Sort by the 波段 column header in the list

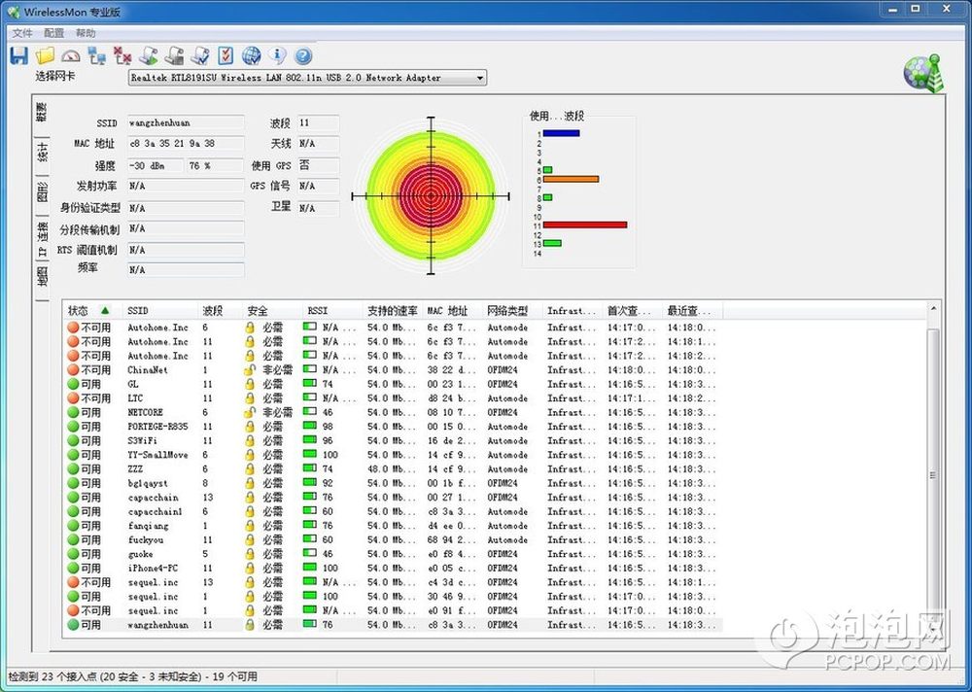(220, 311)
